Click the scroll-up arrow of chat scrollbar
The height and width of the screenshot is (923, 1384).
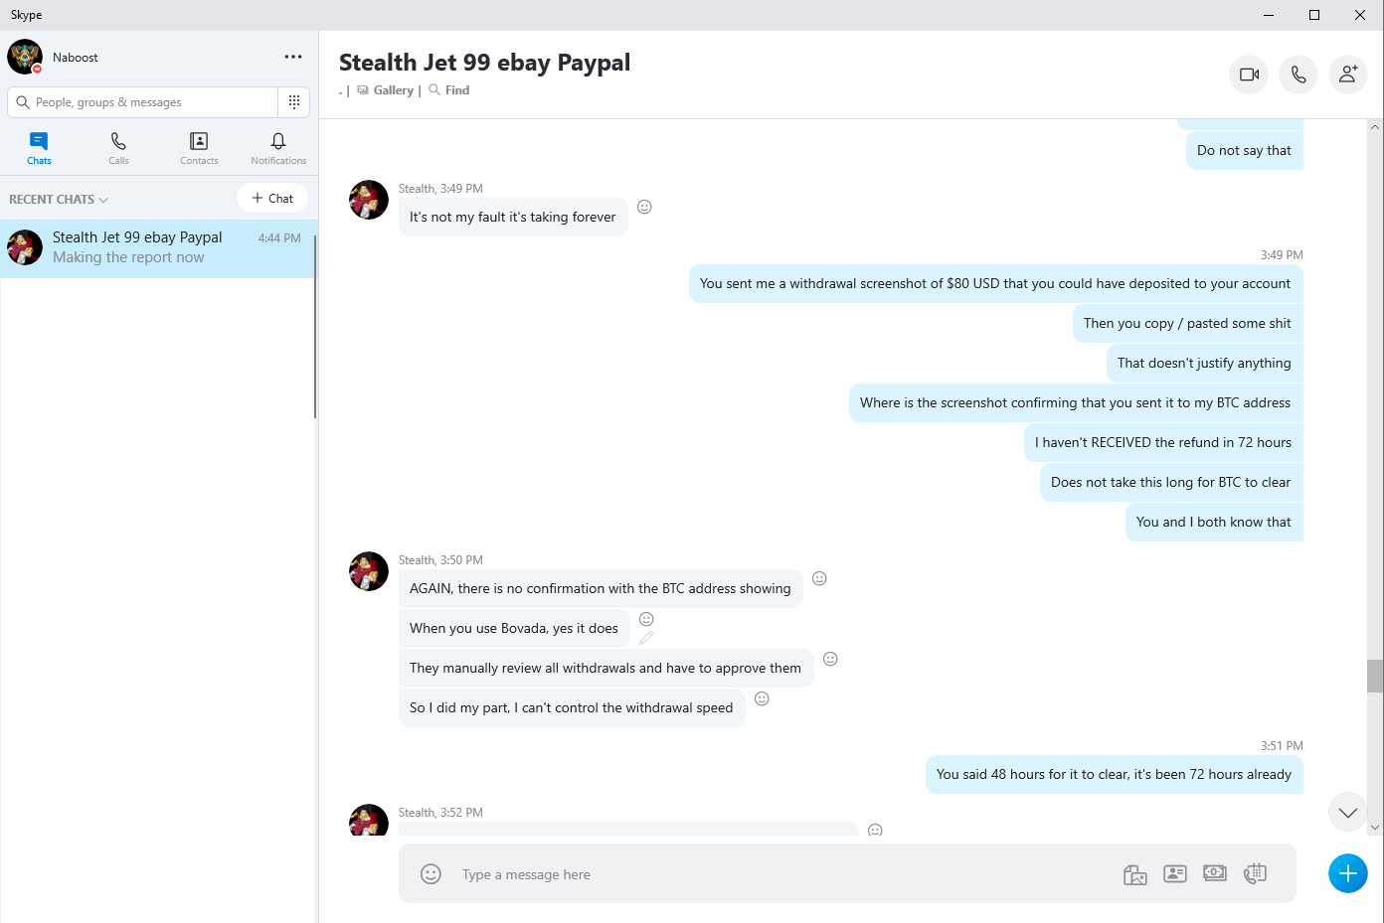[1375, 127]
